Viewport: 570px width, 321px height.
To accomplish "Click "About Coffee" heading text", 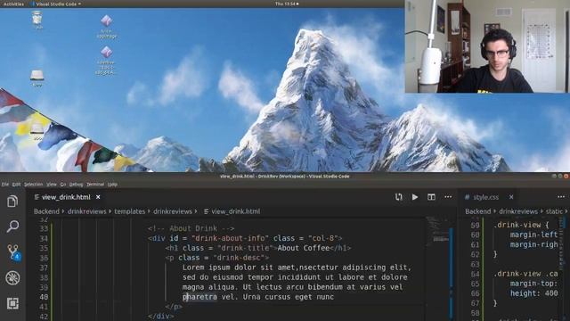I will tap(303, 248).
